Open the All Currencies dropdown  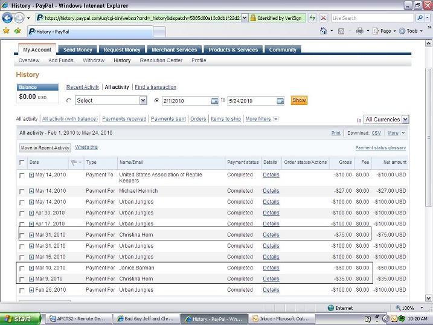pyautogui.click(x=386, y=120)
